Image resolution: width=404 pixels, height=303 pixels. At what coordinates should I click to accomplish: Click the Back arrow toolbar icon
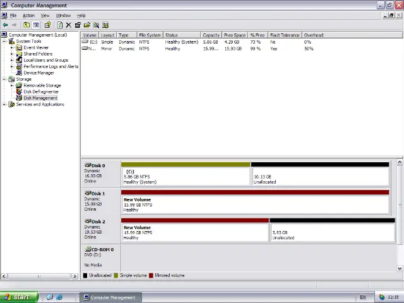coord(5,25)
